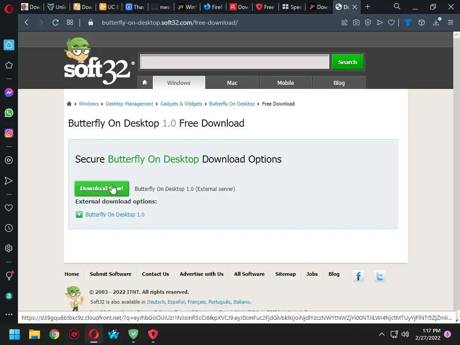This screenshot has width=460, height=345.
Task: Switch to the 'Free' browser tab
Action: (265, 7)
